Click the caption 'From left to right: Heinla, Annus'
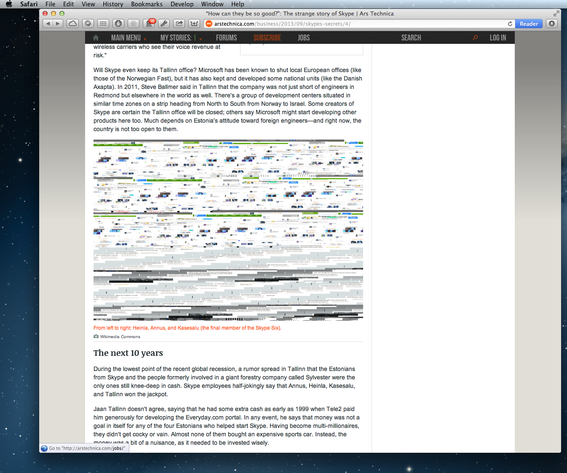Viewport: 567px width, 473px height. click(187, 328)
